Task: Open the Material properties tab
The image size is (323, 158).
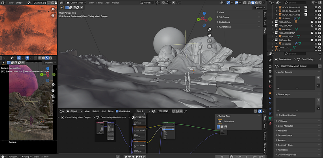Action: click(270, 123)
